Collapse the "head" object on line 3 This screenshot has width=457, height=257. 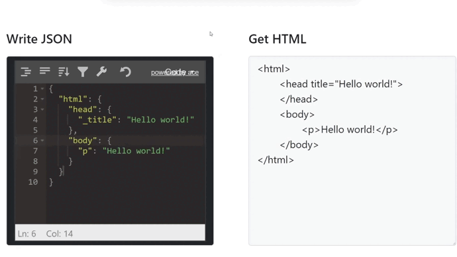click(42, 109)
